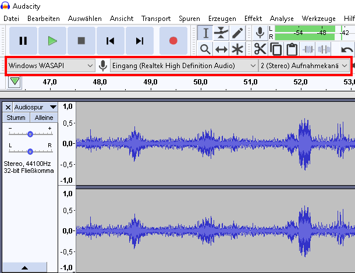Click the Trim audio icon
This screenshot has width=355, height=273.
308,49
